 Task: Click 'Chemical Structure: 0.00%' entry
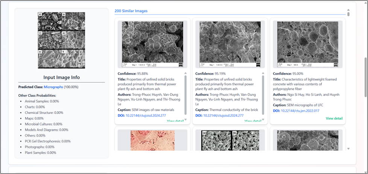44,112
